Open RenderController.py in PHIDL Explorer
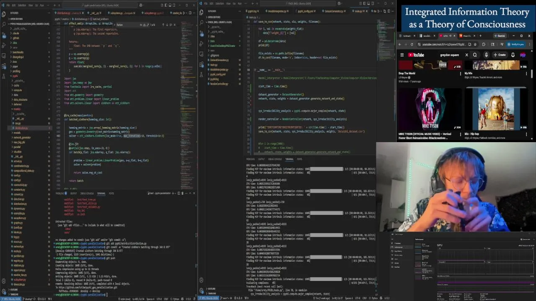Image resolution: width=536 pixels, height=301 pixels. (x=219, y=84)
